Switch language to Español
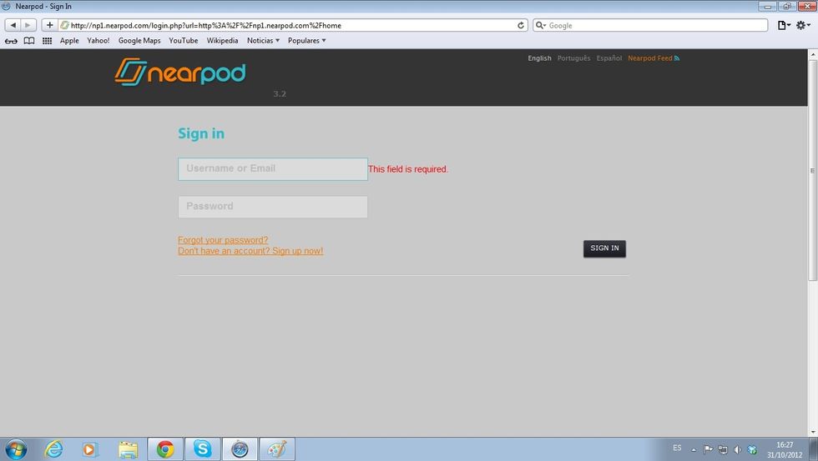Image resolution: width=818 pixels, height=461 pixels. [x=609, y=58]
